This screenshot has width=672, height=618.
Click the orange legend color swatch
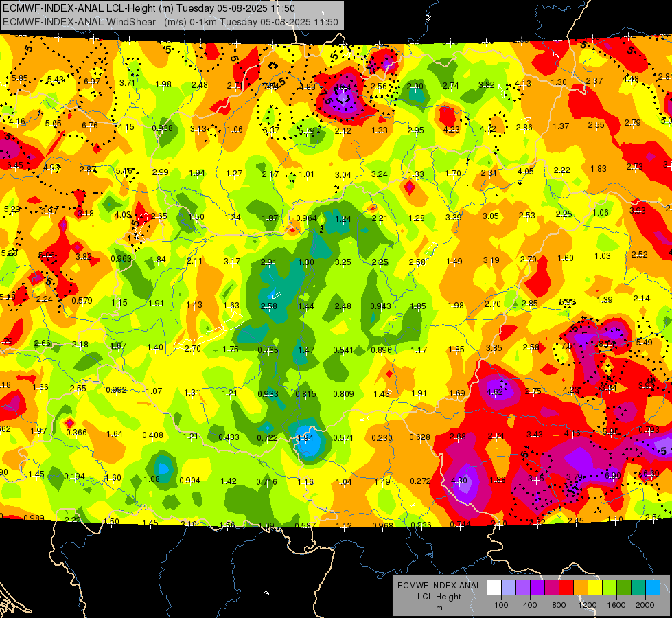[x=581, y=588]
